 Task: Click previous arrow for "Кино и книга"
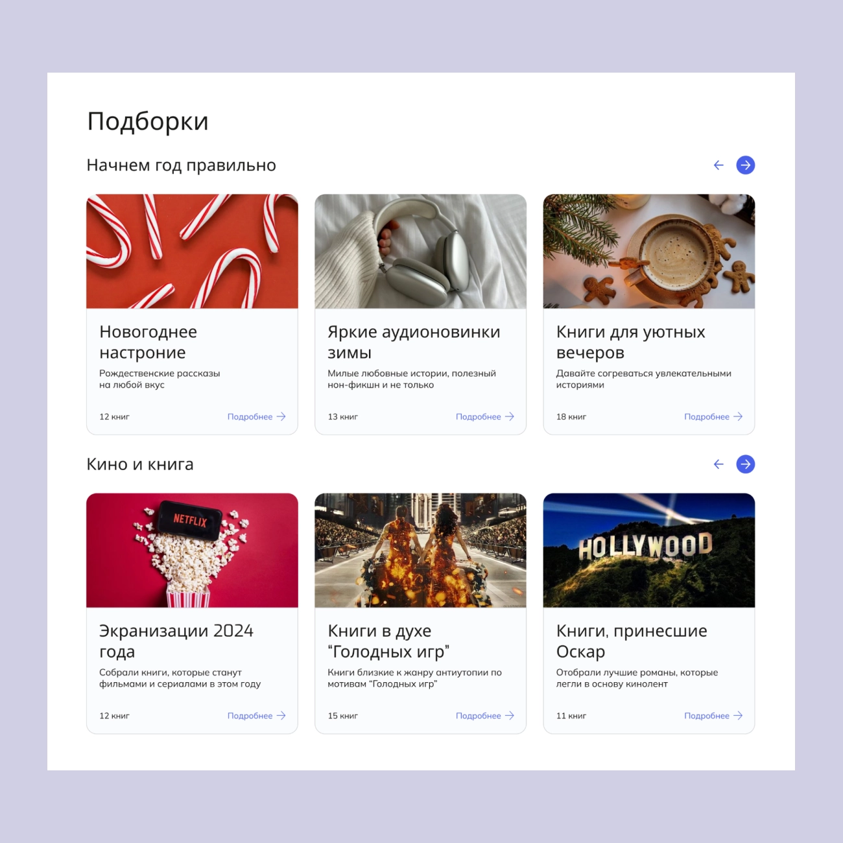point(718,464)
